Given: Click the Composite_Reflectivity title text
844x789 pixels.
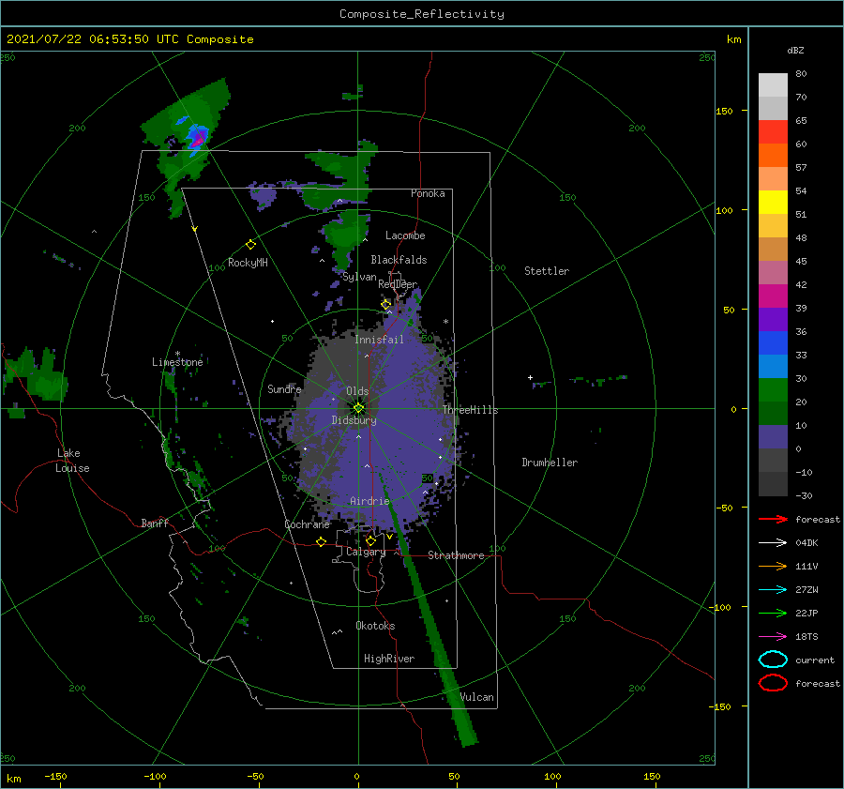Looking at the screenshot, I should pos(422,14).
